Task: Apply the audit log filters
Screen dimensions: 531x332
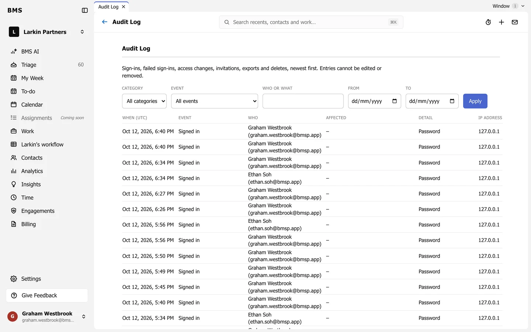Action: click(x=475, y=101)
